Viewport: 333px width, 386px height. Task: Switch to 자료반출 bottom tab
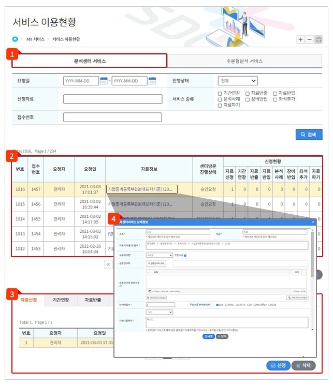[93, 300]
